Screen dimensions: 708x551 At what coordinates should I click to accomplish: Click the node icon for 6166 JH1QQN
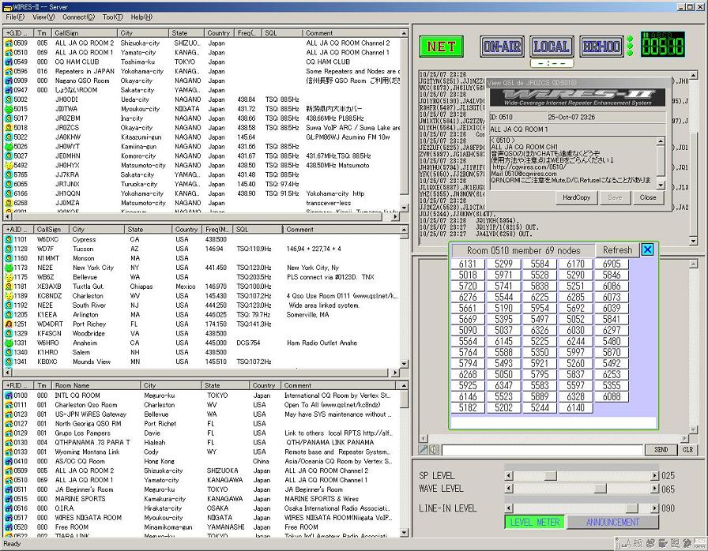[x=9, y=193]
